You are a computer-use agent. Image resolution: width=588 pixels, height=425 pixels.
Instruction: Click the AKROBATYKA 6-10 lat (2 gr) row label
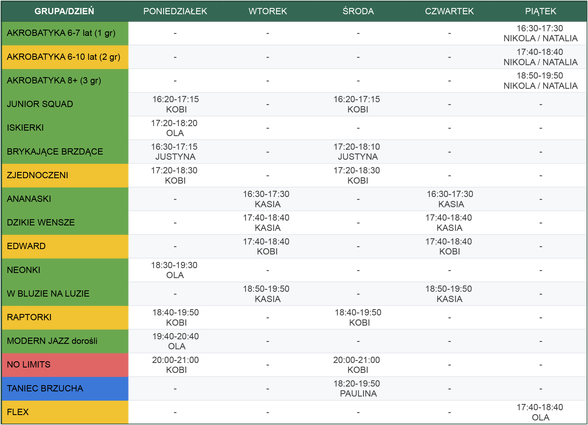pos(65,57)
